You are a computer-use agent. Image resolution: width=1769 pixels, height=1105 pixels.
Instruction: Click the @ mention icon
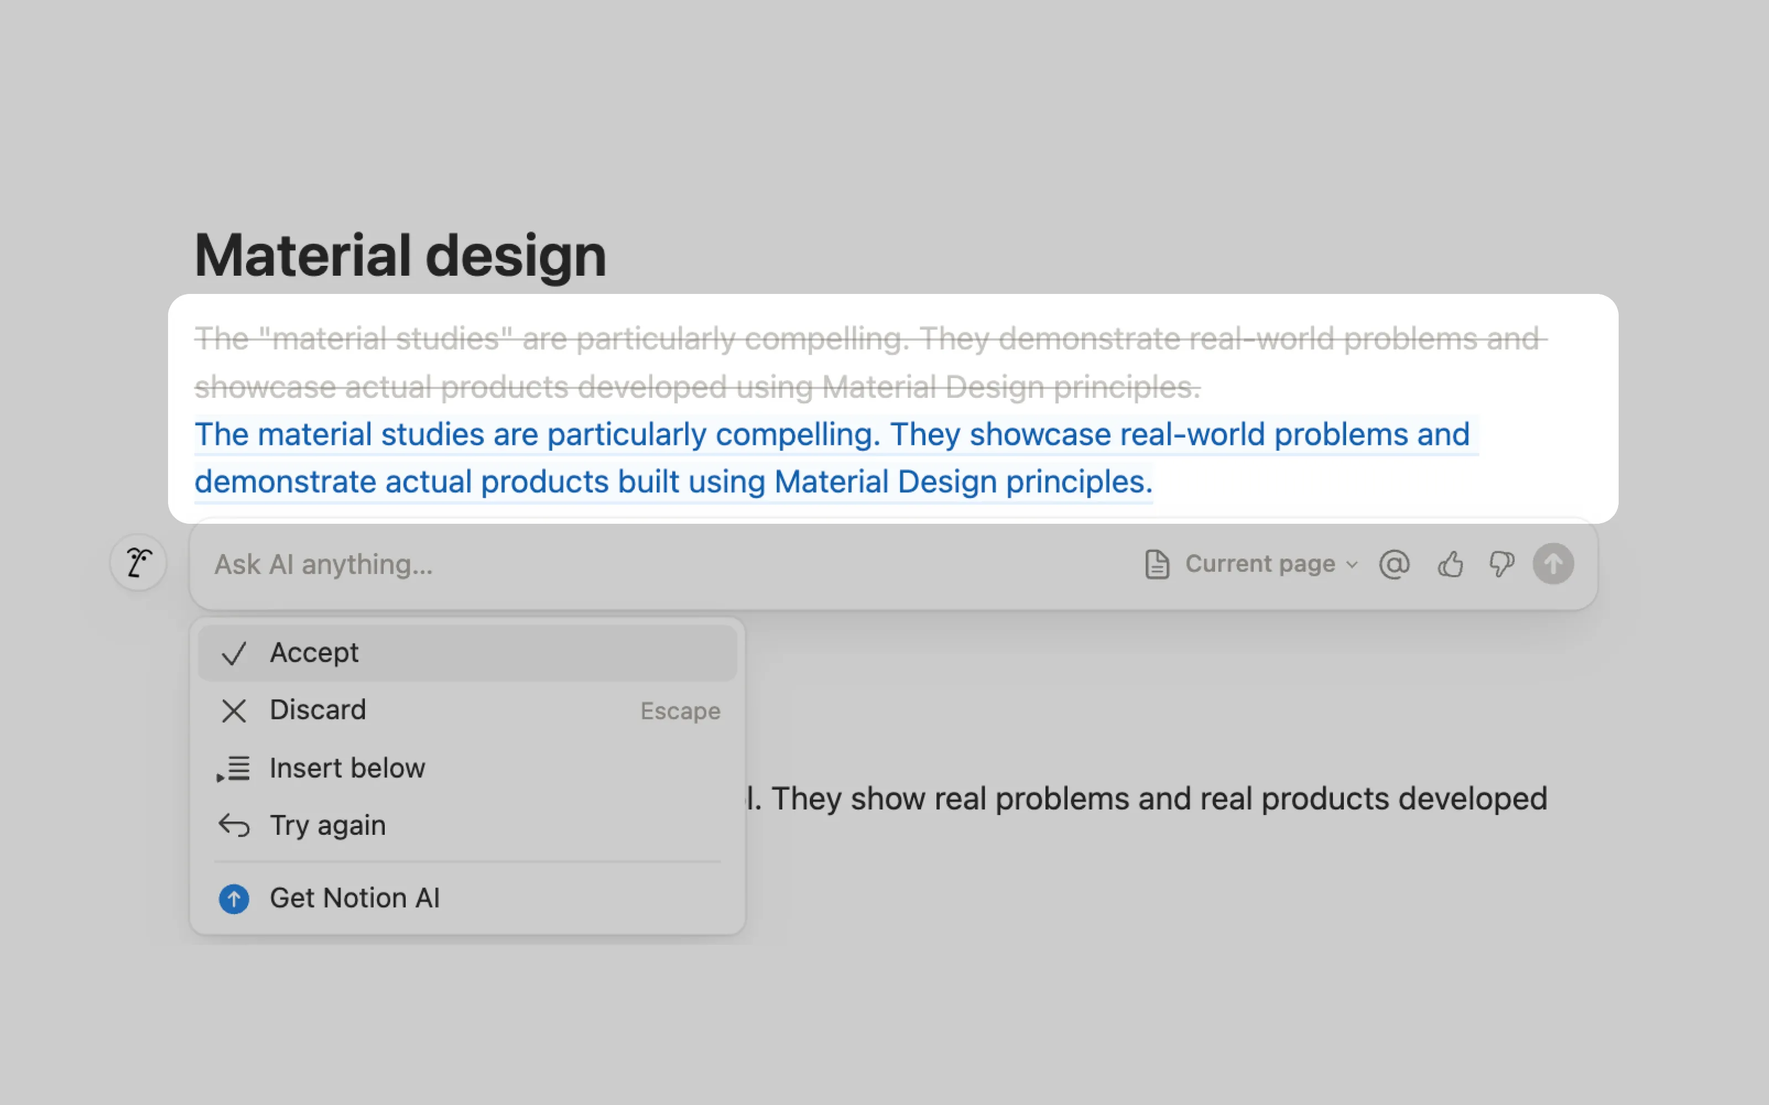(x=1394, y=564)
